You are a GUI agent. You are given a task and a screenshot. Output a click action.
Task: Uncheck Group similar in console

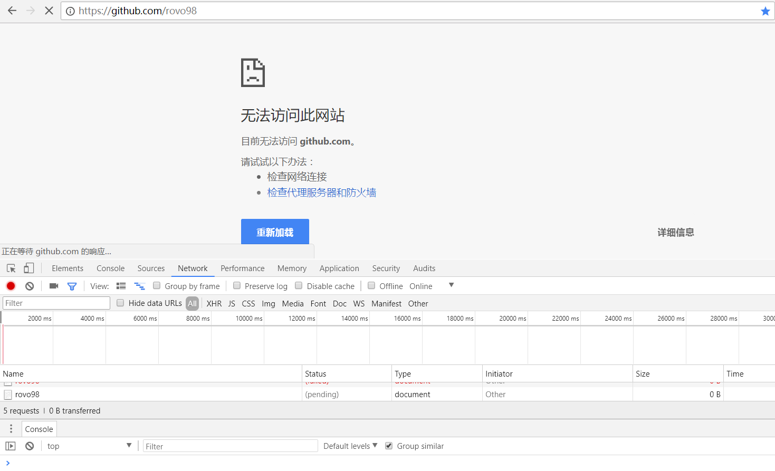(389, 446)
